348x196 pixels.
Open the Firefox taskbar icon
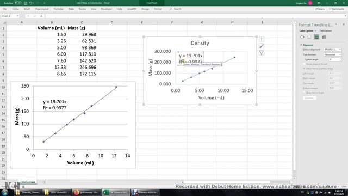click(86, 192)
